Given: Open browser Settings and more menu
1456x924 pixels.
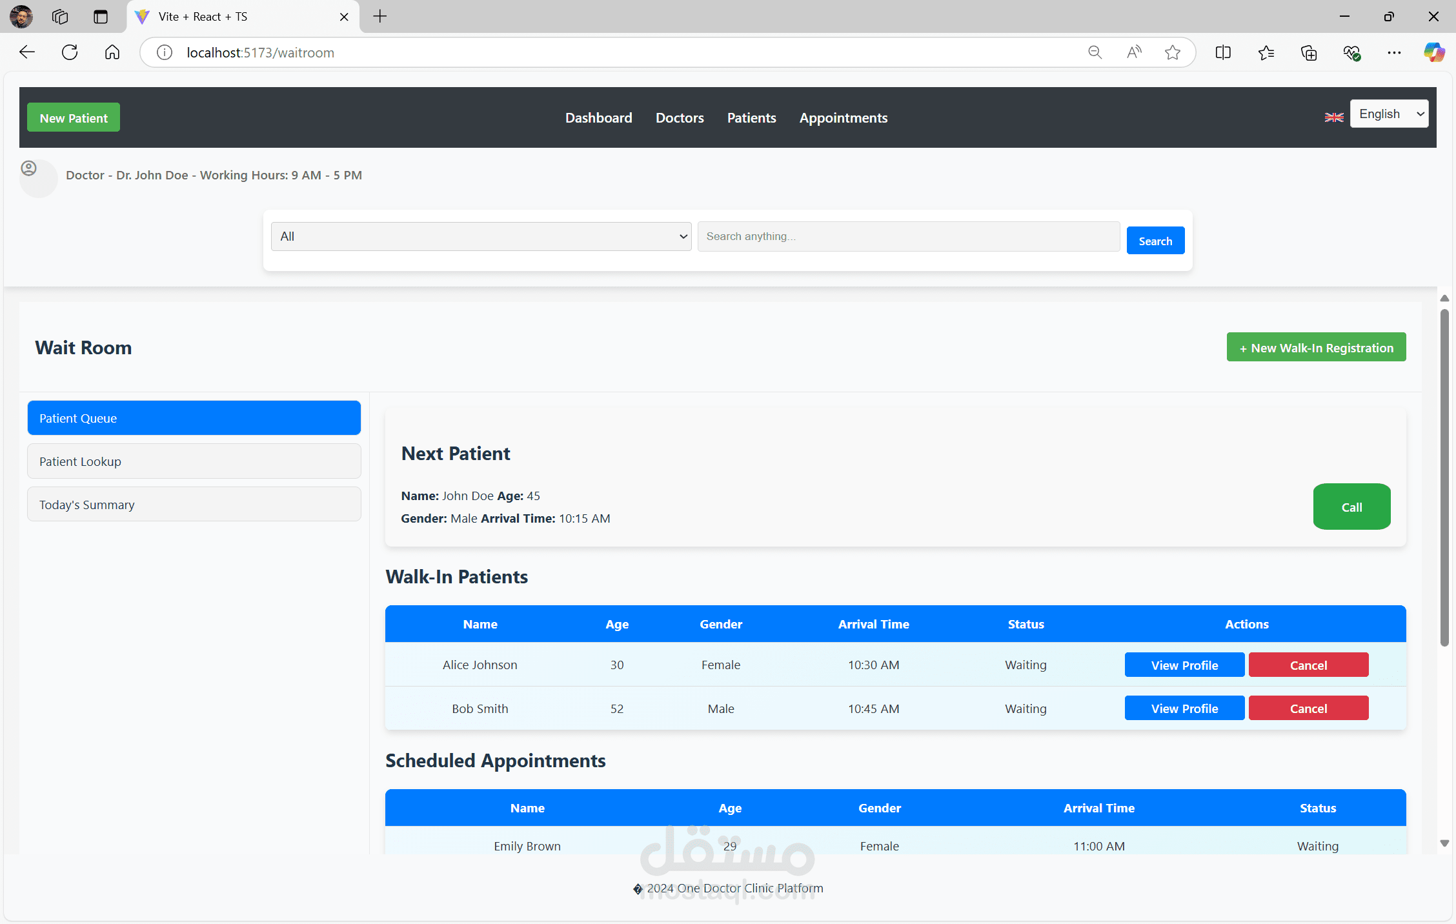Looking at the screenshot, I should 1394,52.
